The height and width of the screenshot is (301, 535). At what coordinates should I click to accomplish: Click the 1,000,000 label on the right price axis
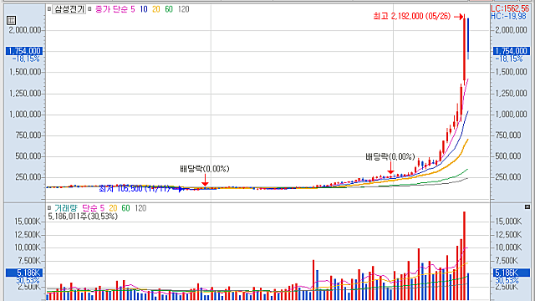(x=511, y=114)
